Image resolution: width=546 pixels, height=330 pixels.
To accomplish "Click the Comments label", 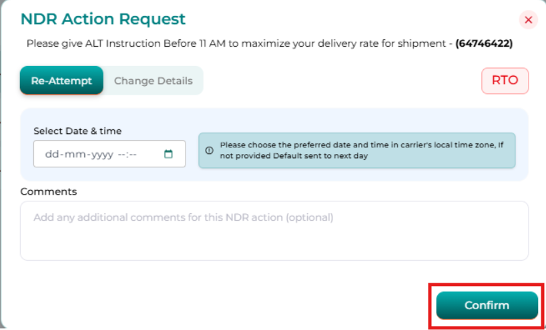I will [x=48, y=191].
